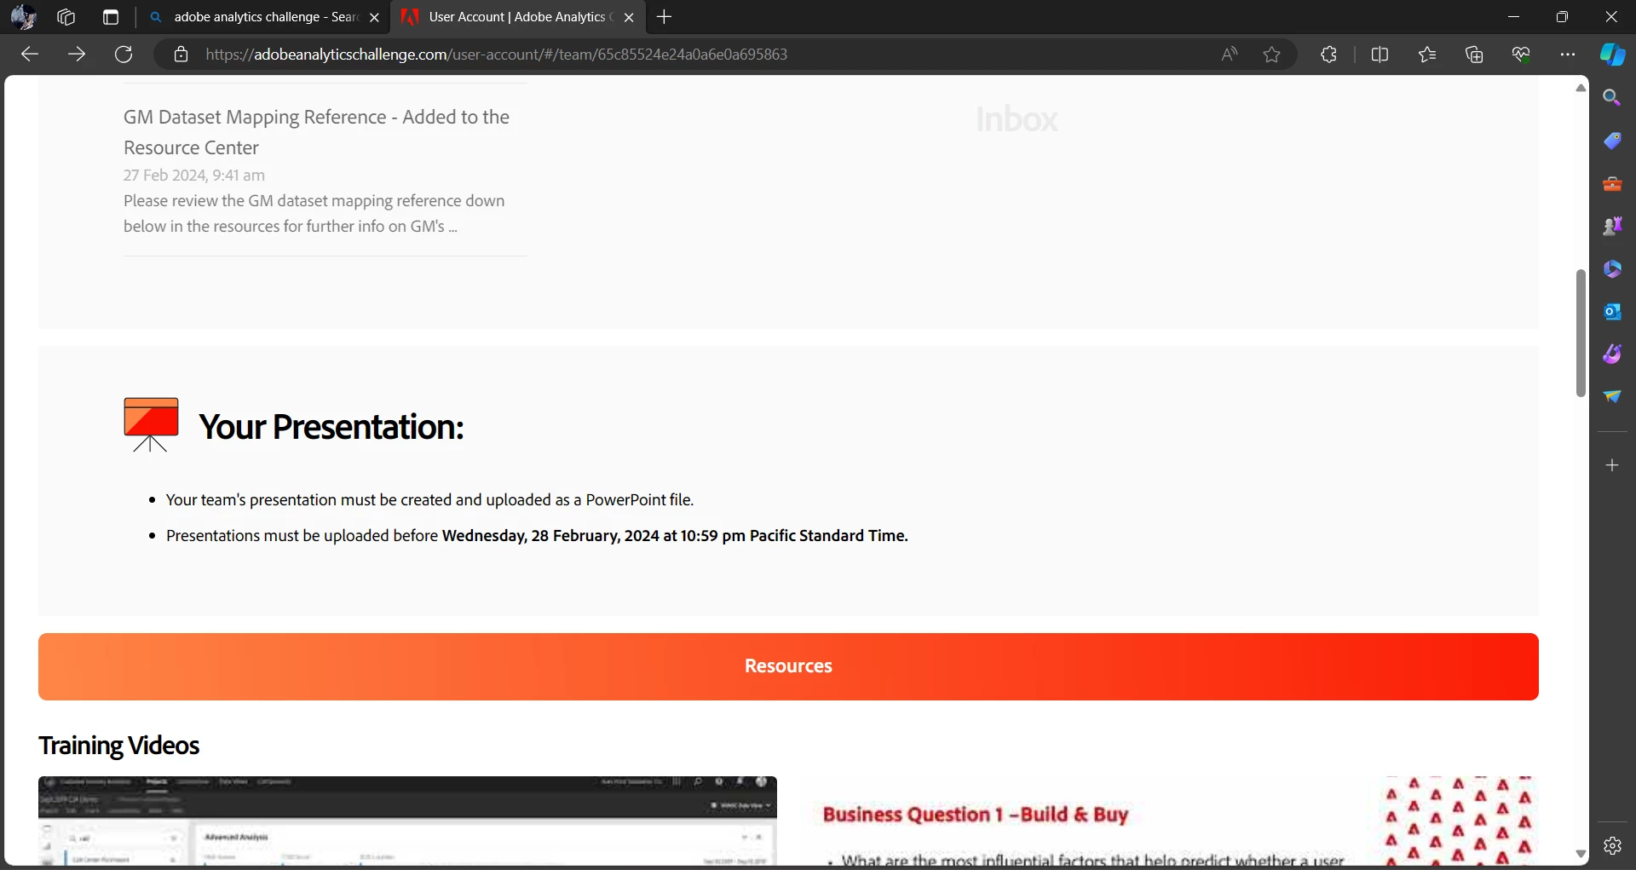Open Workspaces icon in title bar

tap(66, 17)
